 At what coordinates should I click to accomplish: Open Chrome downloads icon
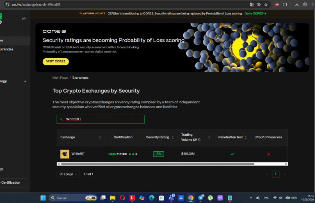[x=297, y=5]
